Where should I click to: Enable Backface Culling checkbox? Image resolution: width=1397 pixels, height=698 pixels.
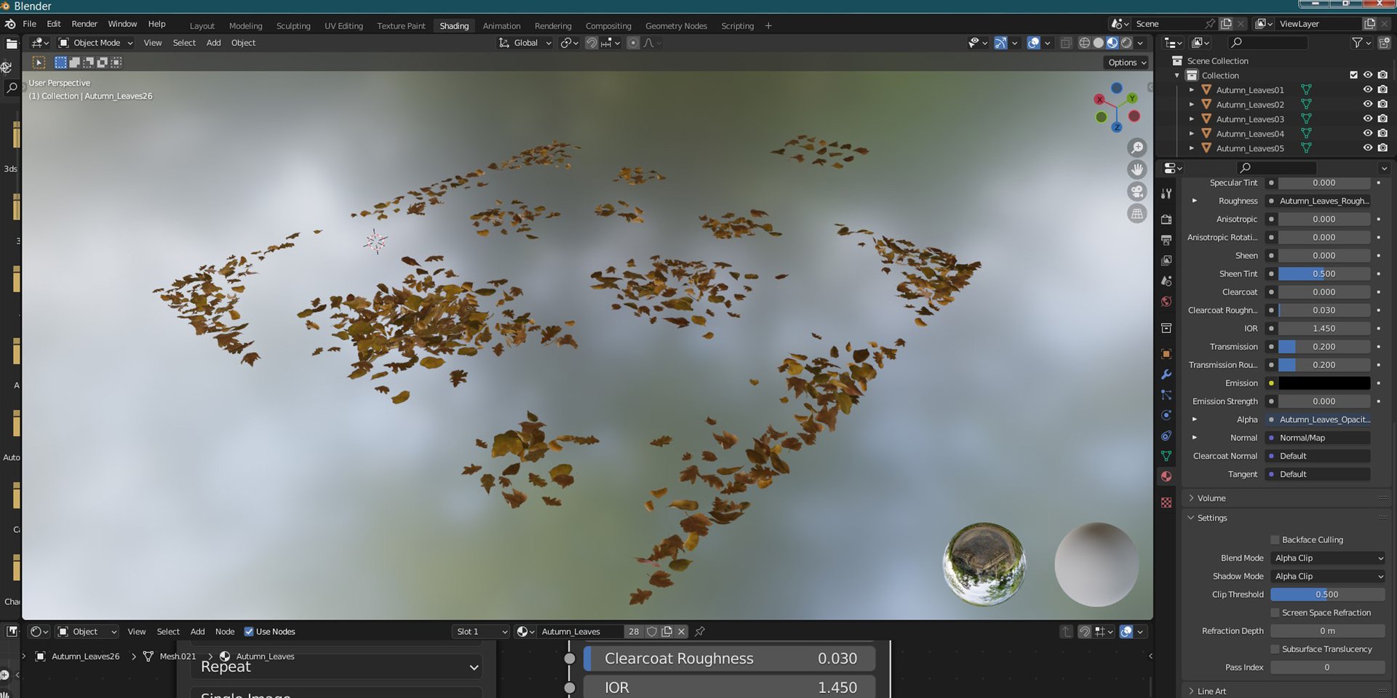coord(1275,539)
